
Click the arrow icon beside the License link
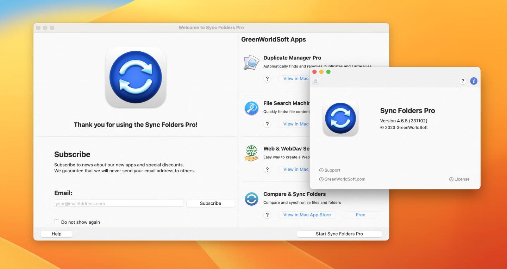click(451, 179)
